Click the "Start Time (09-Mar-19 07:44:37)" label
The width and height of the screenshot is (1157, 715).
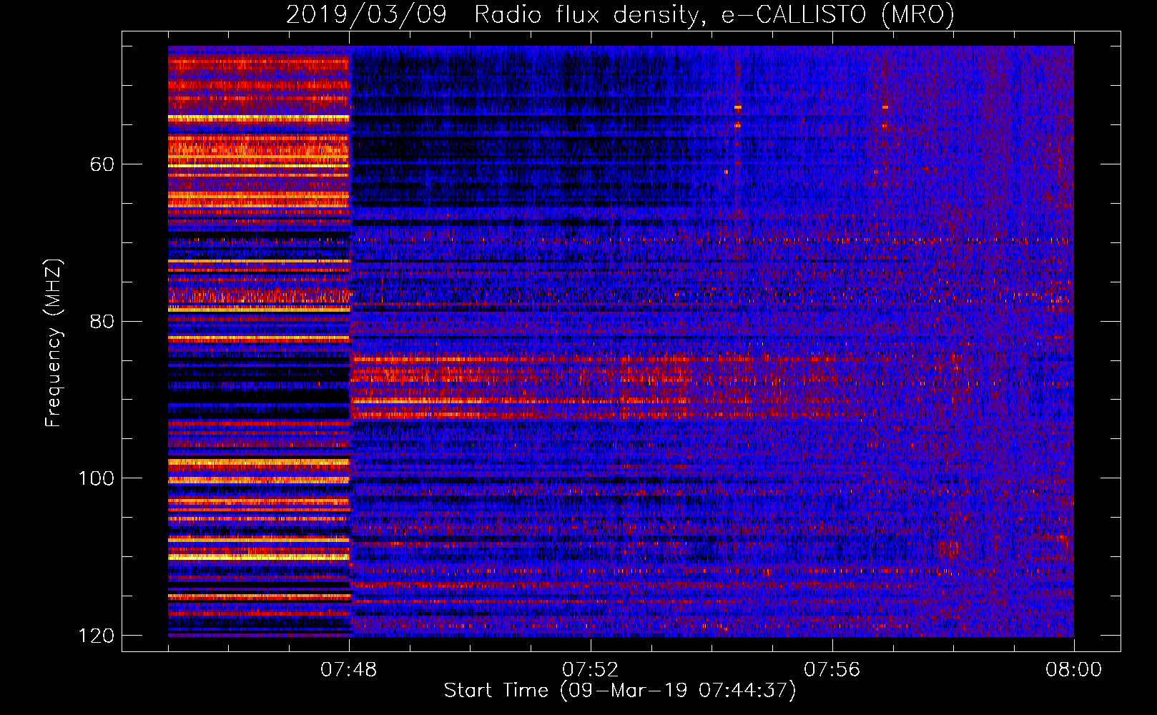[x=620, y=691]
